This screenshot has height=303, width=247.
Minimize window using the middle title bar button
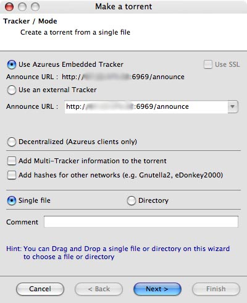coord(22,7)
